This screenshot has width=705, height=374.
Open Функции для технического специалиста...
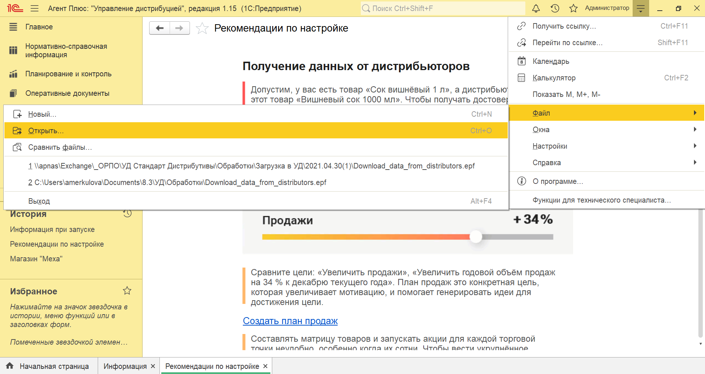607,200
